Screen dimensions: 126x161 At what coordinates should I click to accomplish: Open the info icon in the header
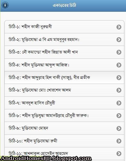point(5,5)
